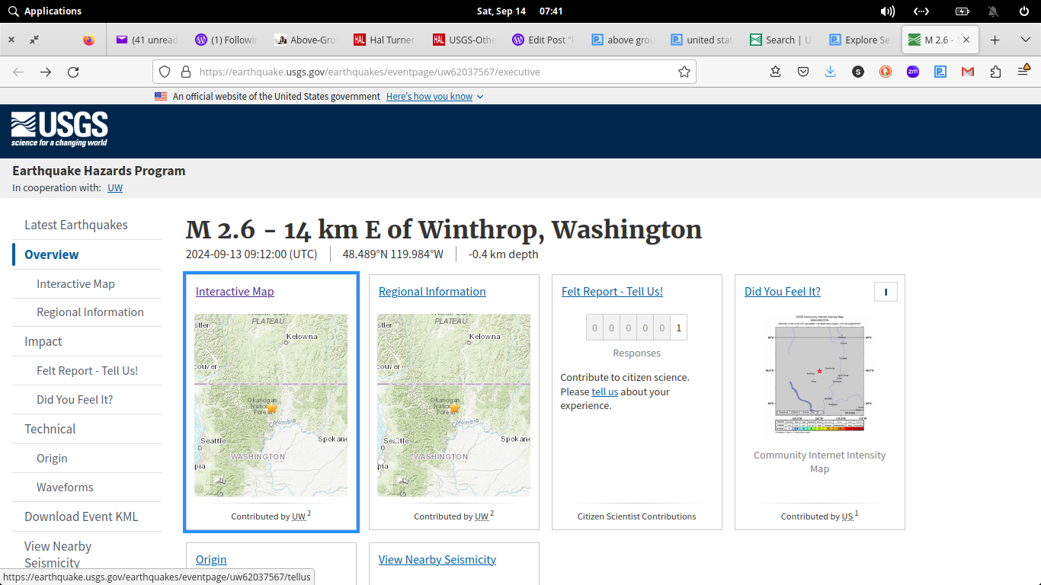Click the Pocket save icon in toolbar
1041x585 pixels.
803,72
